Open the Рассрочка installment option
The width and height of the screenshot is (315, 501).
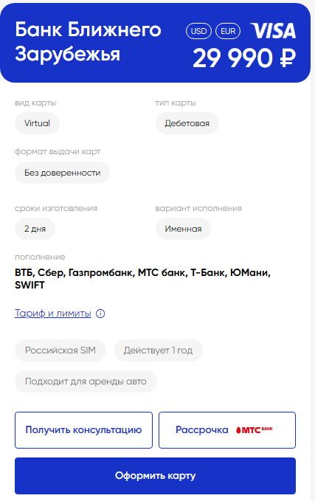(x=227, y=430)
